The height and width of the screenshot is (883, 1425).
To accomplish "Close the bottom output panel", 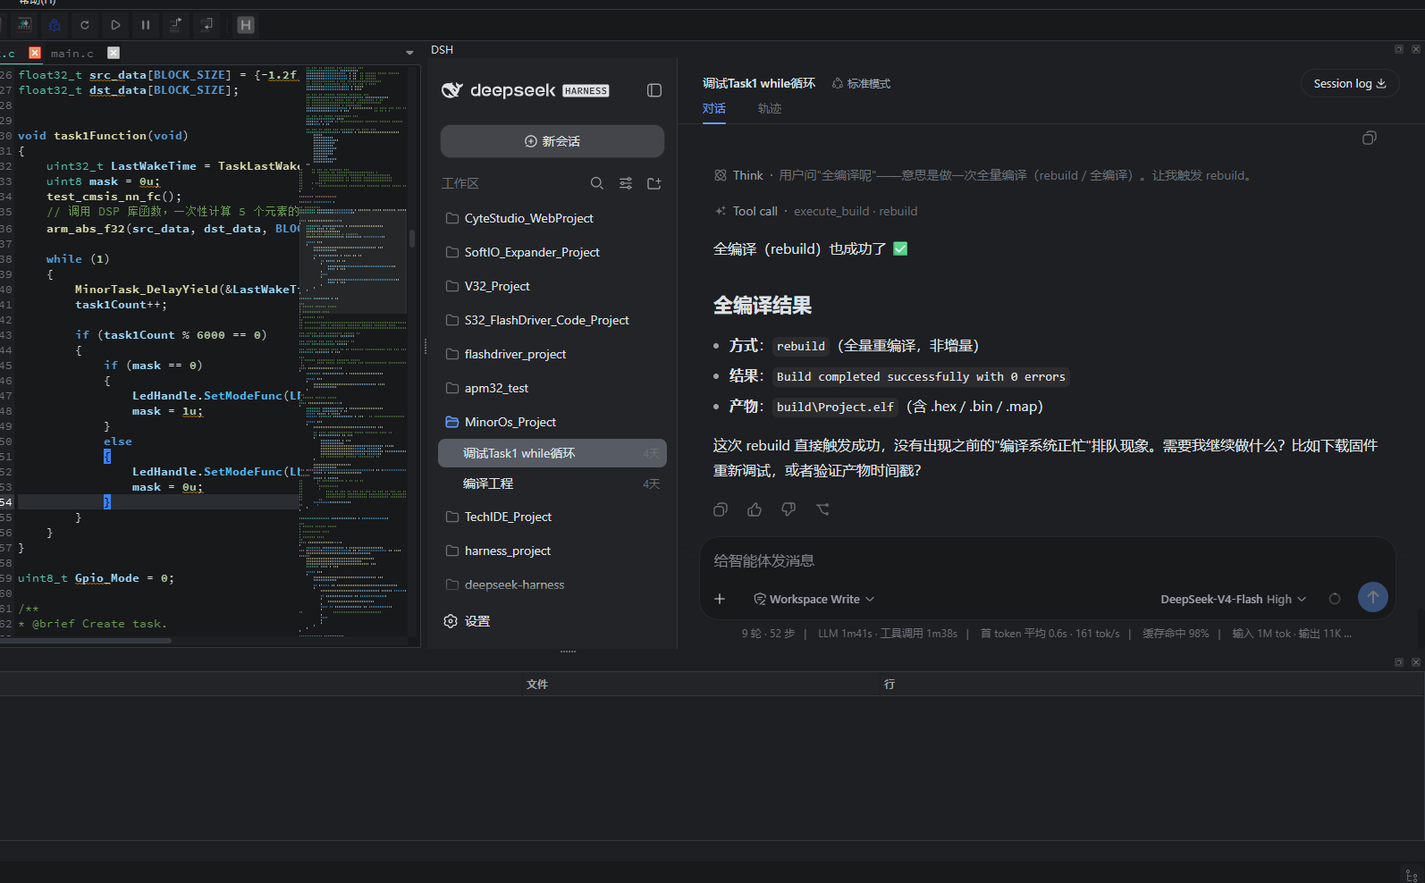I will point(1415,662).
